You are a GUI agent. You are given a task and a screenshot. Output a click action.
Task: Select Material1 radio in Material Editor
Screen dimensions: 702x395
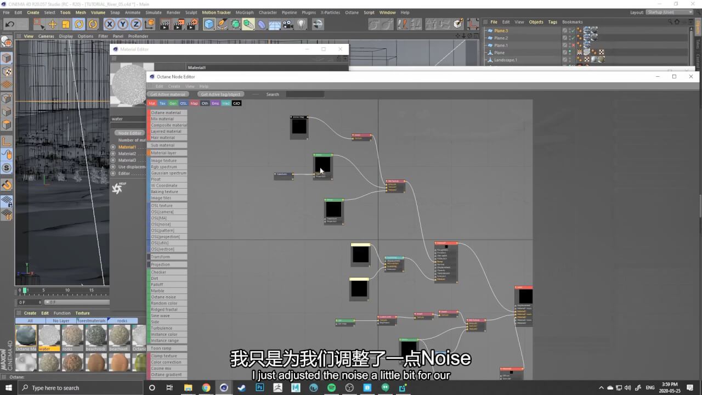(x=114, y=147)
